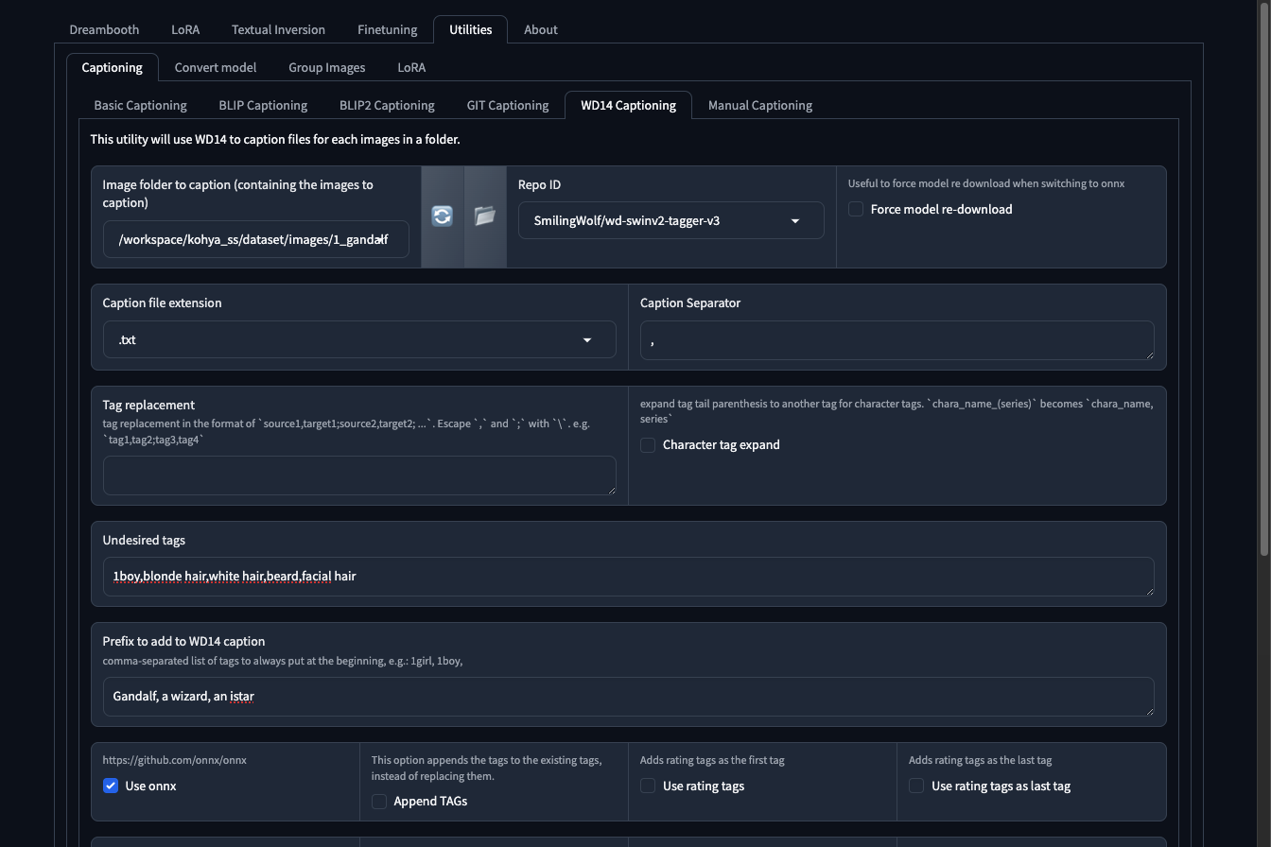
Task: Open the Repo ID dropdown
Action: [794, 220]
